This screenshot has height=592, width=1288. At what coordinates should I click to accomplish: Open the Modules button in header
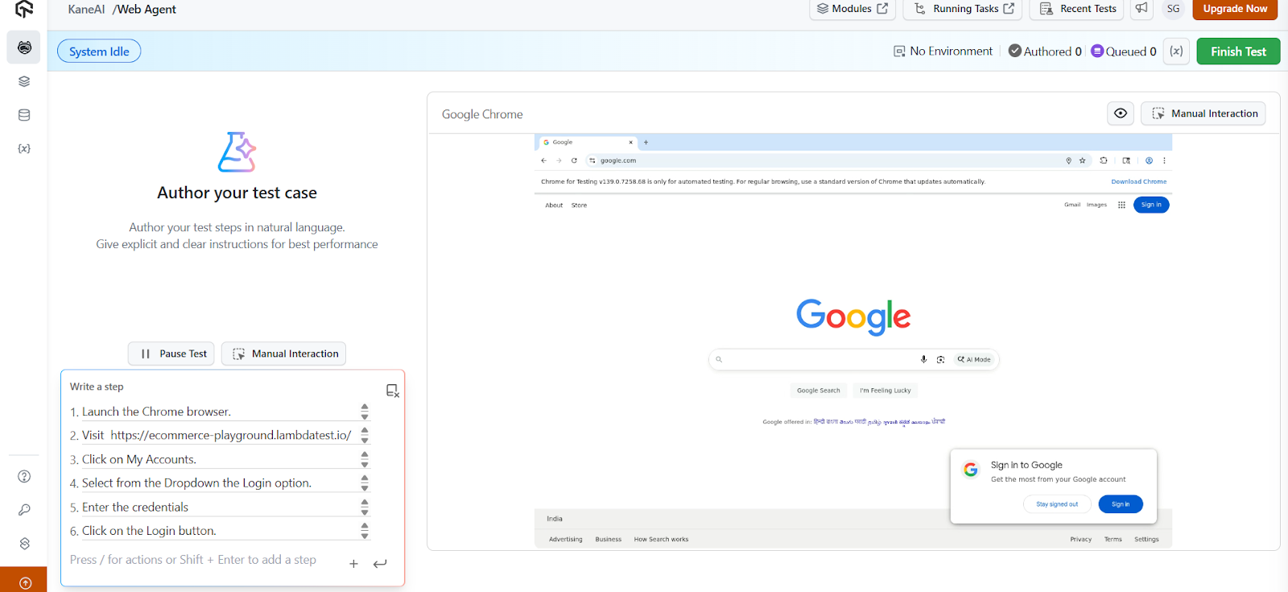852,9
